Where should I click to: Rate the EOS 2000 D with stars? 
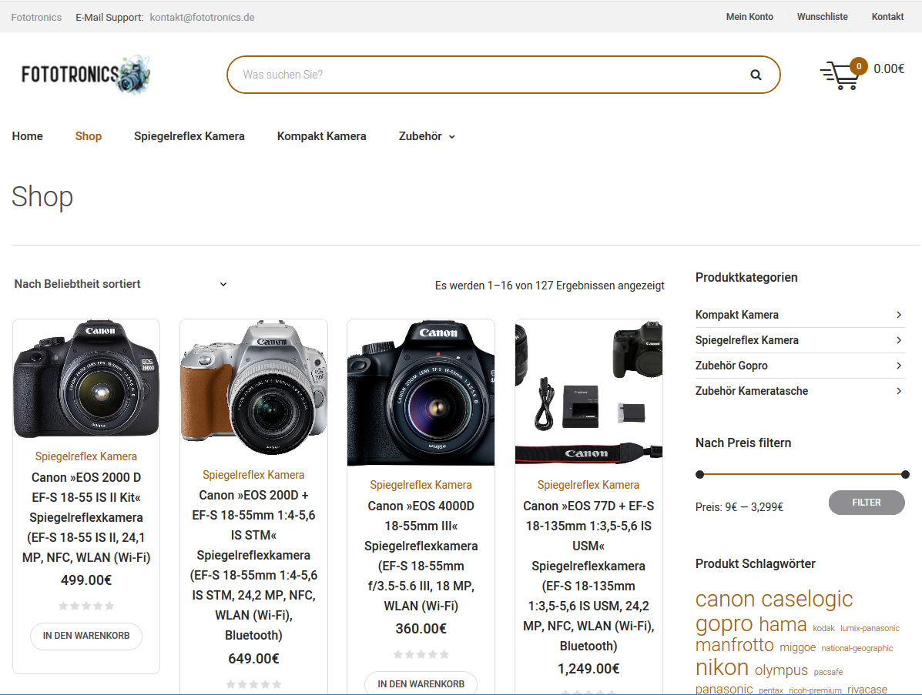pyautogui.click(x=86, y=606)
